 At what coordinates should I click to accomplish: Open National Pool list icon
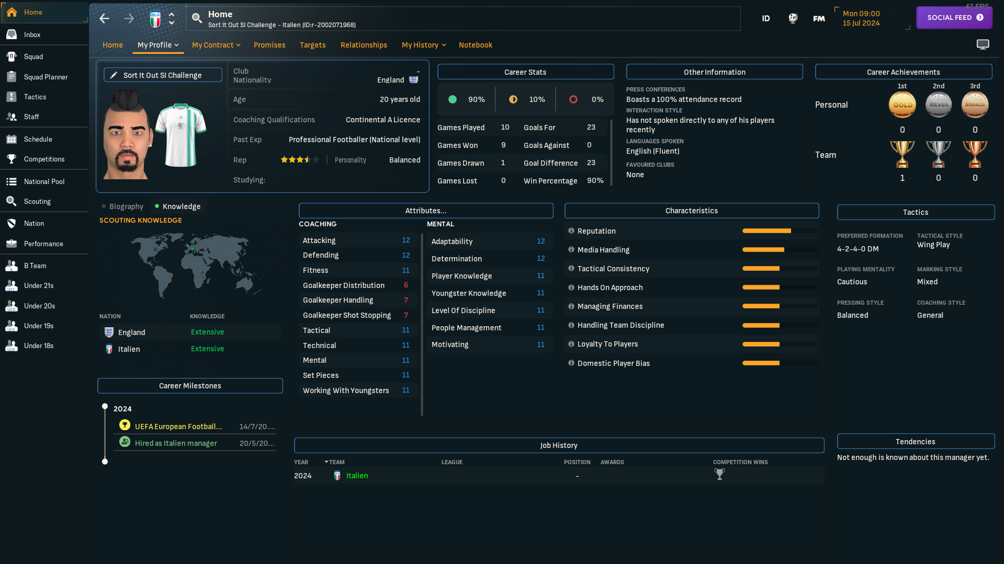[x=12, y=181]
